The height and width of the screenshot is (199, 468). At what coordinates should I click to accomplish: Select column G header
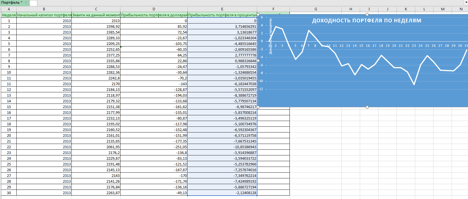316,9
